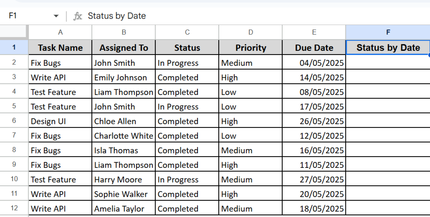Screen dimensions: 430x217
Task: Open the Name box dropdown arrow
Action: pos(56,16)
